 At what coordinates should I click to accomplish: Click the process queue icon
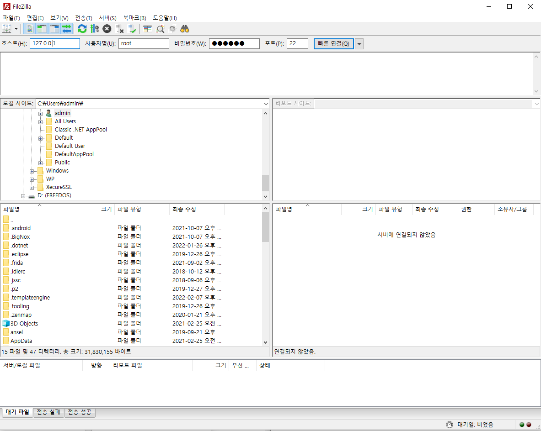point(95,29)
